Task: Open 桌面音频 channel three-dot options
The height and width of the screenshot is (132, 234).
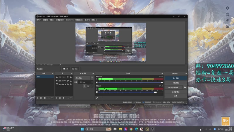Action: [x=97, y=89]
